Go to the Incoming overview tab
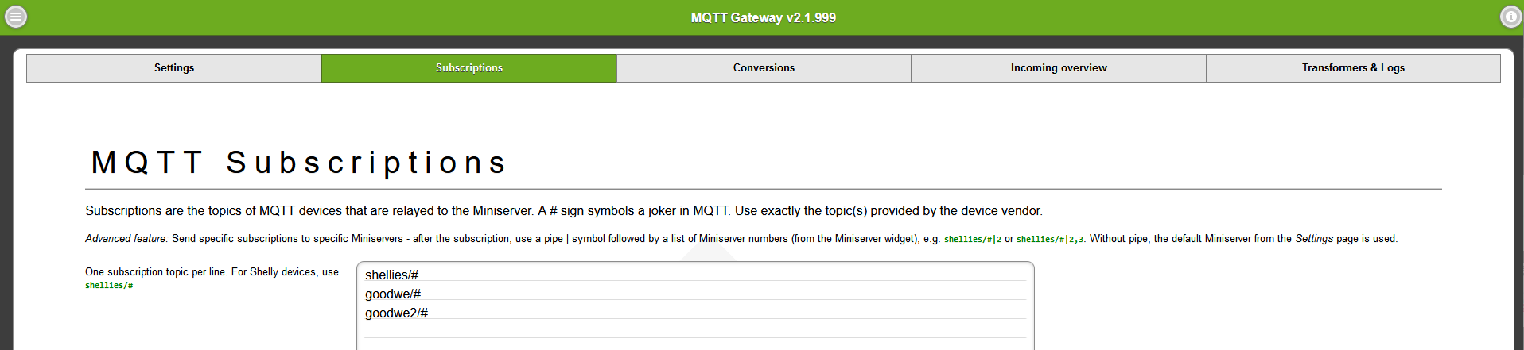This screenshot has width=1524, height=350. tap(1059, 68)
